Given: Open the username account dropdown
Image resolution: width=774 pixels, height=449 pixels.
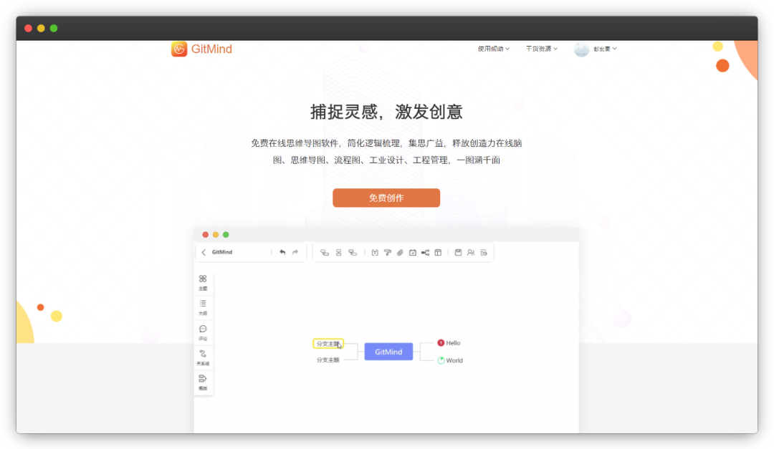Looking at the screenshot, I should tap(605, 49).
